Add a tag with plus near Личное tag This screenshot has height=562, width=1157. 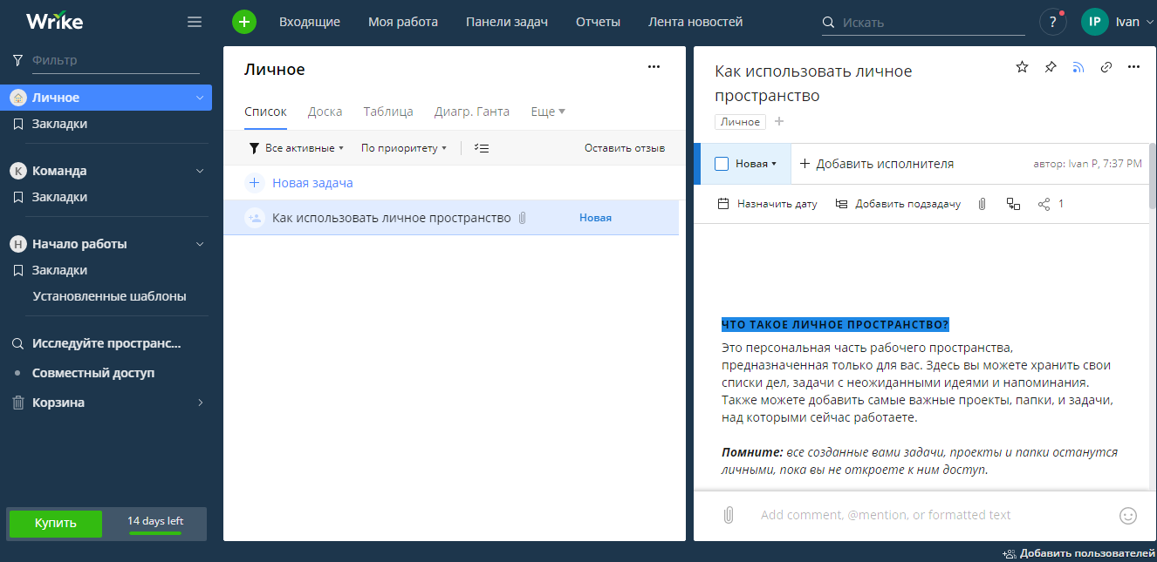tap(779, 122)
